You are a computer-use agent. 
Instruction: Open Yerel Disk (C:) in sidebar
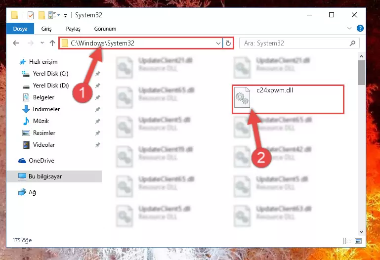click(50, 74)
